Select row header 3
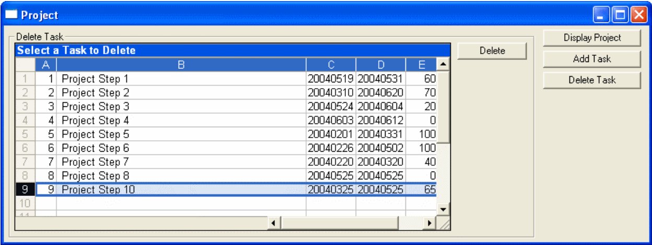 click(25, 106)
